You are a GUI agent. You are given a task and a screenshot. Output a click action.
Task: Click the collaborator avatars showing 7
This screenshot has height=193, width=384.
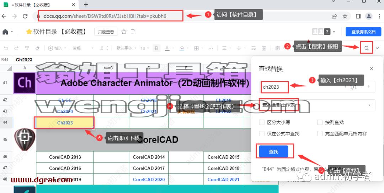(x=321, y=32)
